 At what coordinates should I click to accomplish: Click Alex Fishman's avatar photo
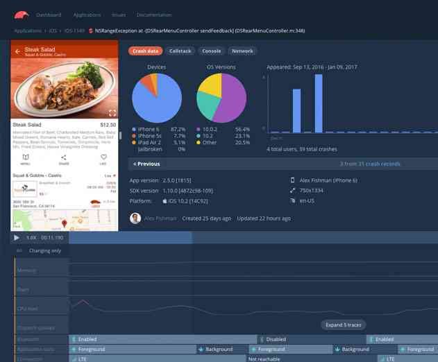click(x=135, y=218)
